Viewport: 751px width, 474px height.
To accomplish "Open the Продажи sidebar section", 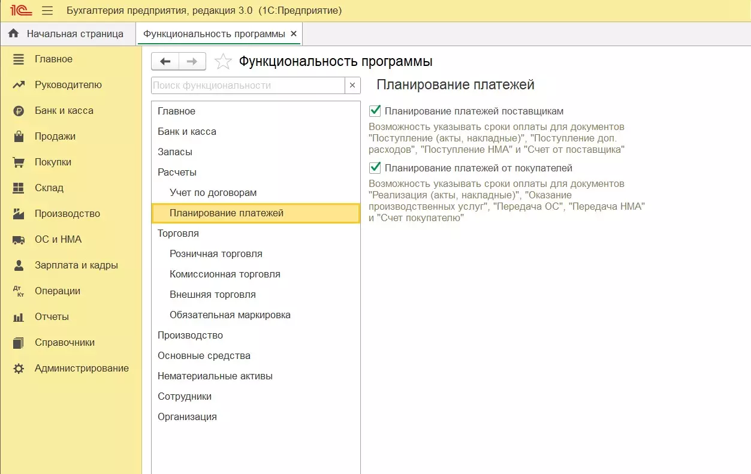I will (71, 136).
